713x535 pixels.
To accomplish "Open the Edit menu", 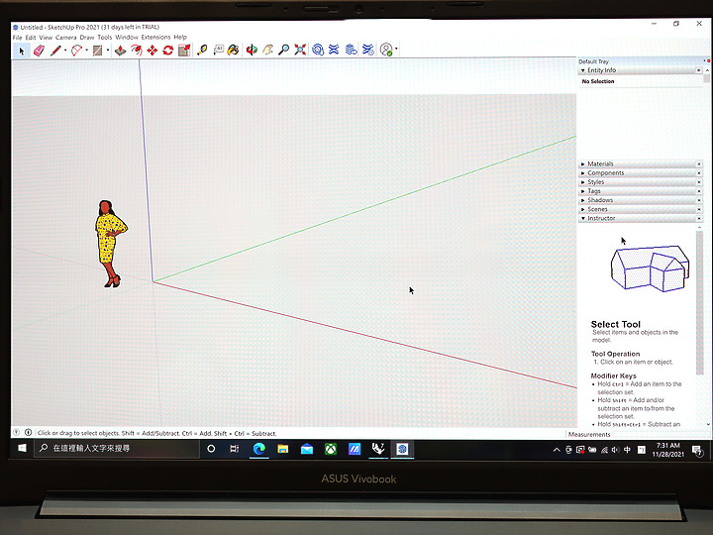I will [31, 38].
